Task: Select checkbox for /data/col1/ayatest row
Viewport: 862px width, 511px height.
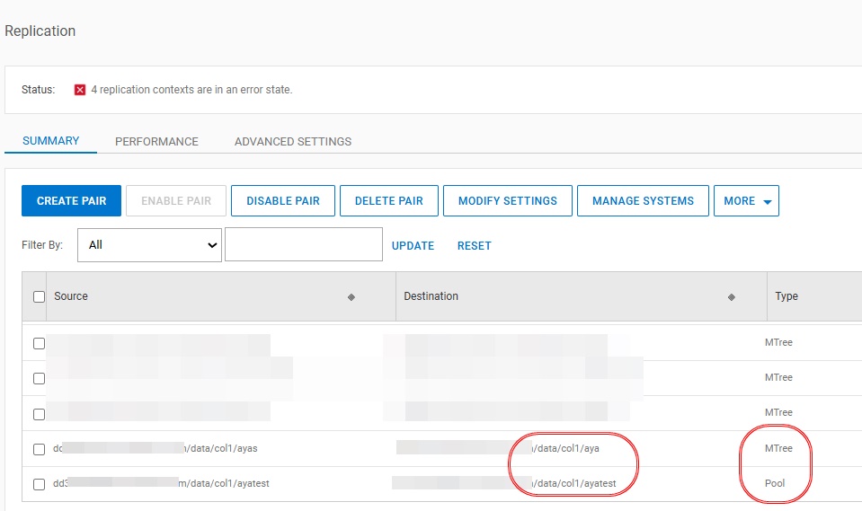Action: click(39, 485)
